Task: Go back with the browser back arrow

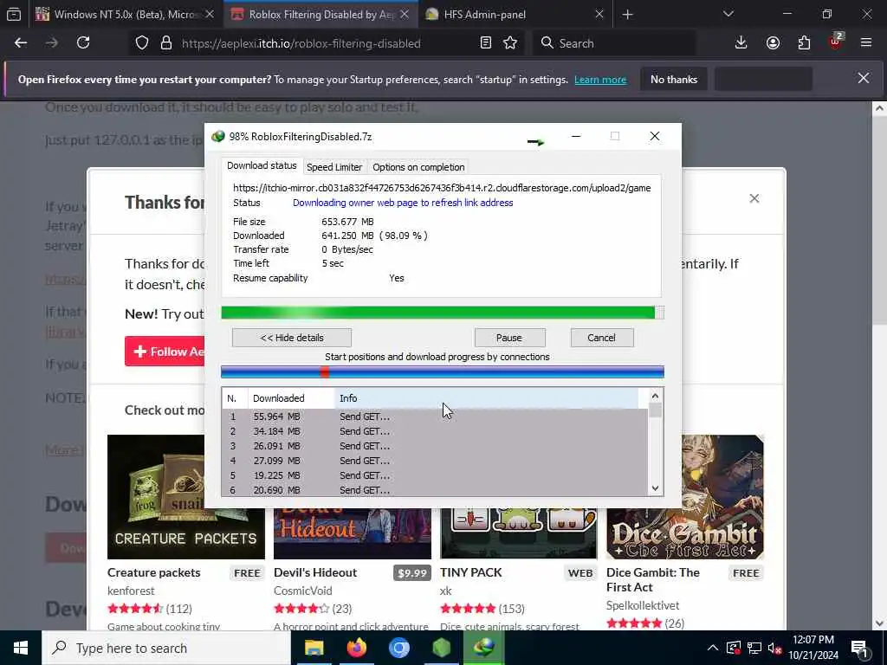Action: (x=21, y=43)
